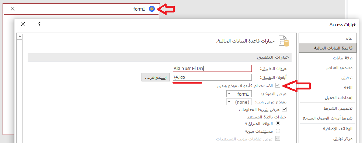Open ورقة بيانات options category
Image resolution: width=362 pixels, height=143 pixels.
click(x=328, y=58)
